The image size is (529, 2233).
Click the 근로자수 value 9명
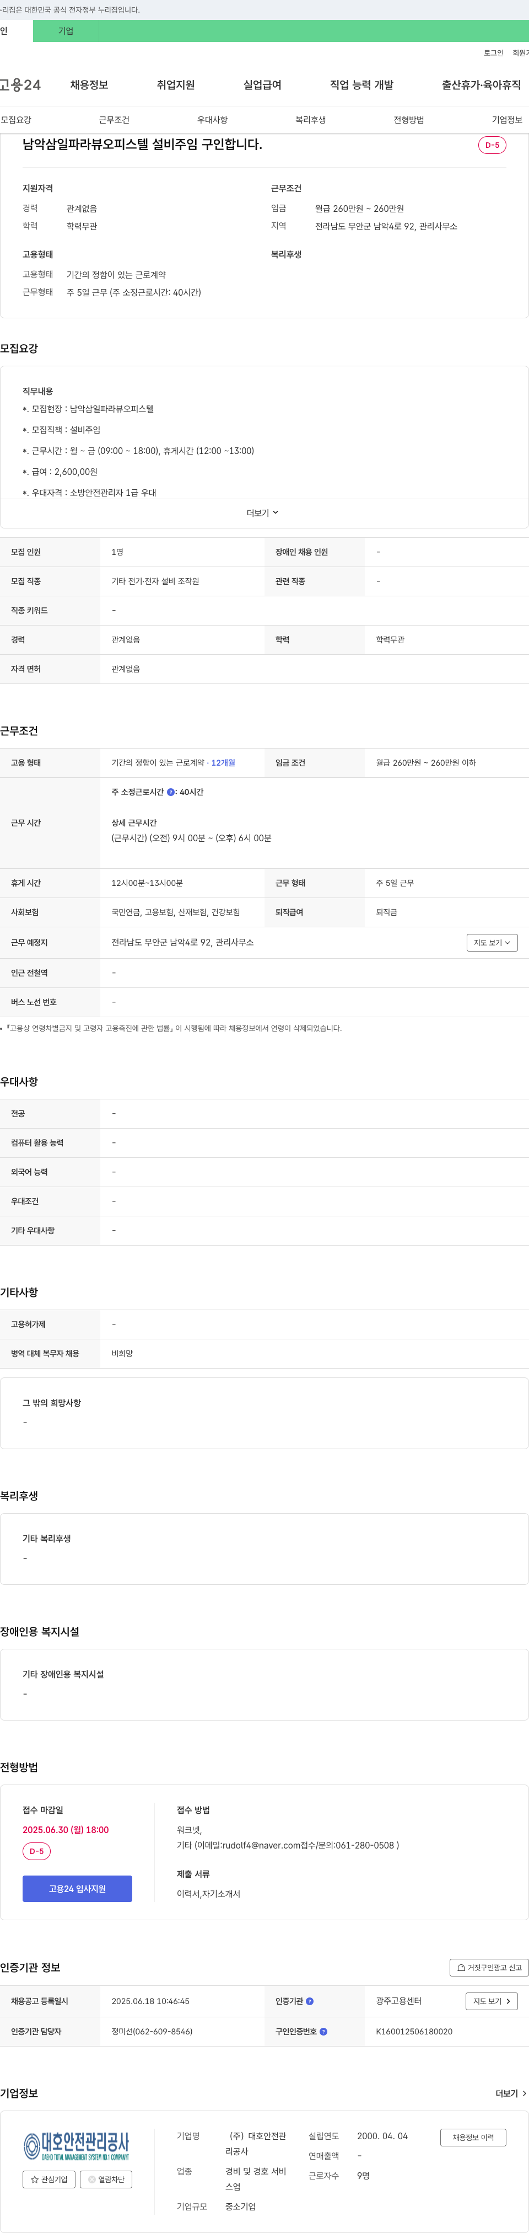pos(364,2175)
